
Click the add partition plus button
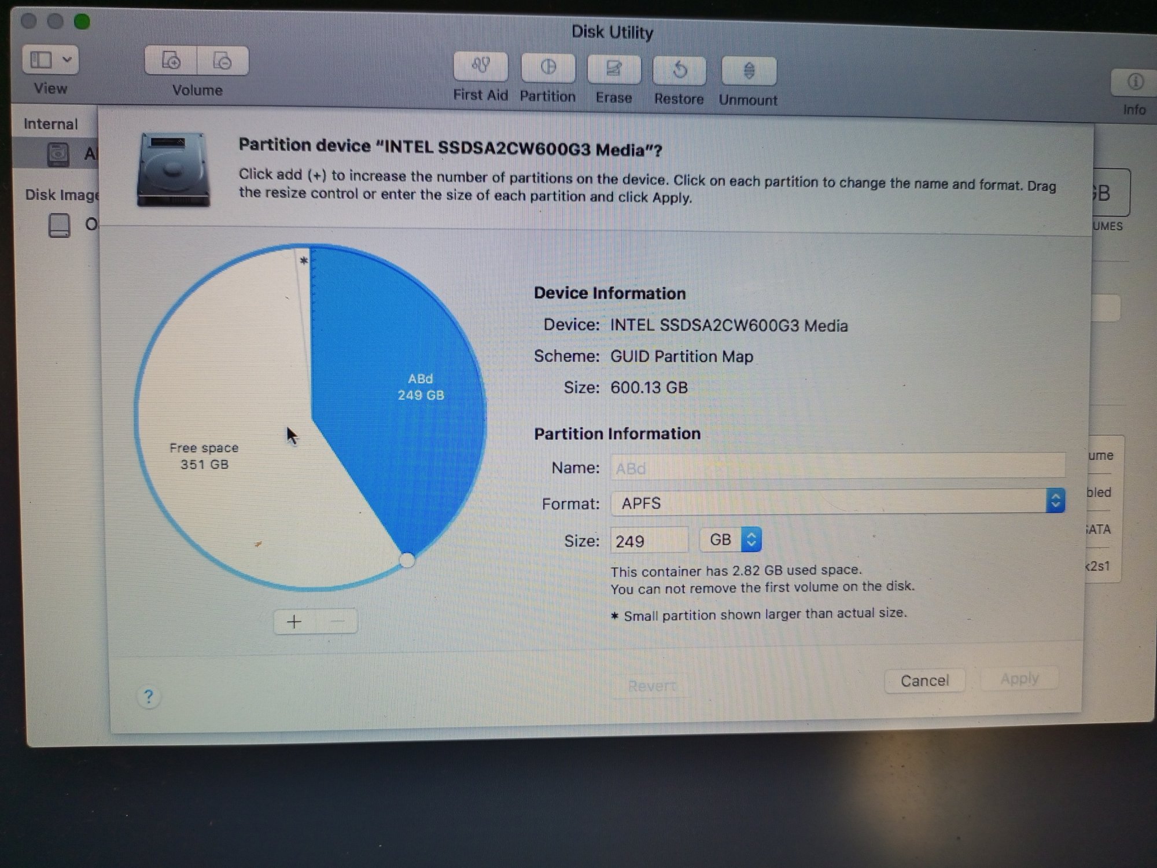[x=294, y=621]
